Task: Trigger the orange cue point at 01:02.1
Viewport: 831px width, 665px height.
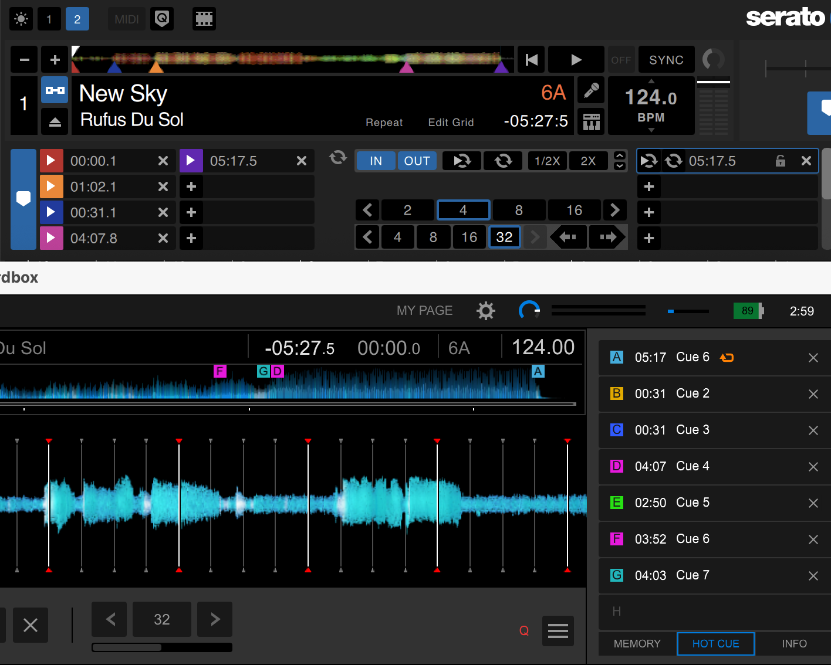Action: [x=51, y=186]
